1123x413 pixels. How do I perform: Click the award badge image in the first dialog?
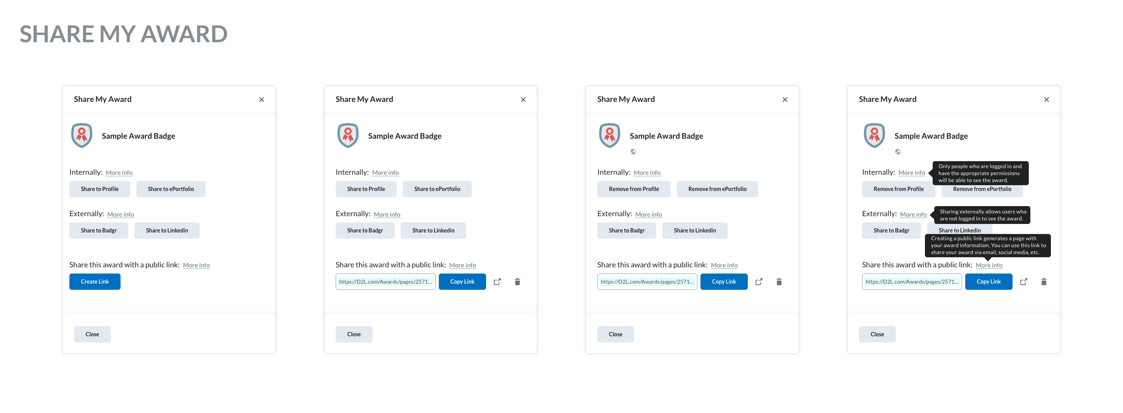[x=81, y=136]
